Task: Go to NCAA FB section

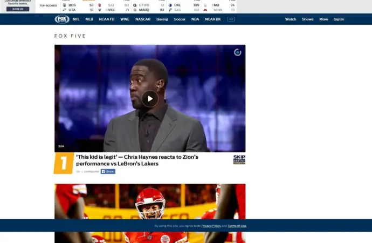Action: tap(107, 19)
